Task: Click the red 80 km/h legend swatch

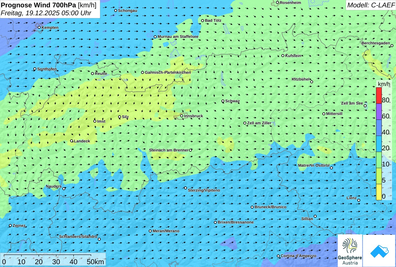Action: point(379,95)
